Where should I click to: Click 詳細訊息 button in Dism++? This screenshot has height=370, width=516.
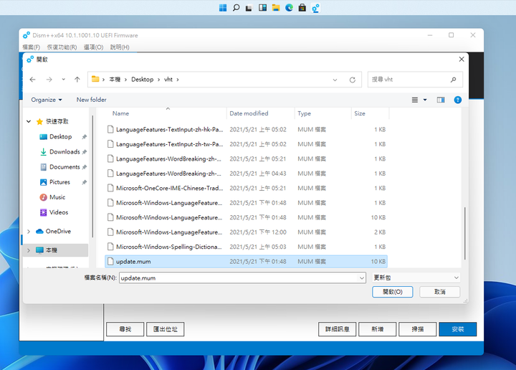coord(338,329)
